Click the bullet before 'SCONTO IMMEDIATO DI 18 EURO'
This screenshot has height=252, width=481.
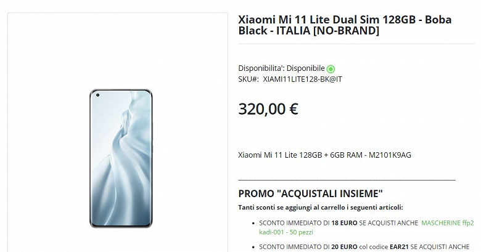coord(253,223)
